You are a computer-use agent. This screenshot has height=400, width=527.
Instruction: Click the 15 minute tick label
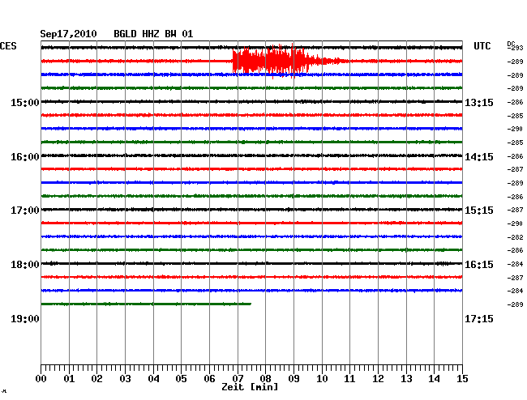pos(462,378)
